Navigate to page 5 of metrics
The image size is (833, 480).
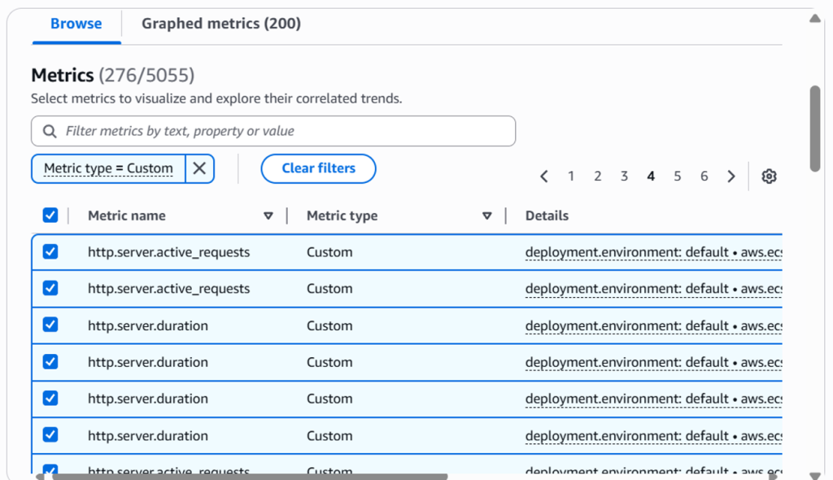(x=677, y=176)
